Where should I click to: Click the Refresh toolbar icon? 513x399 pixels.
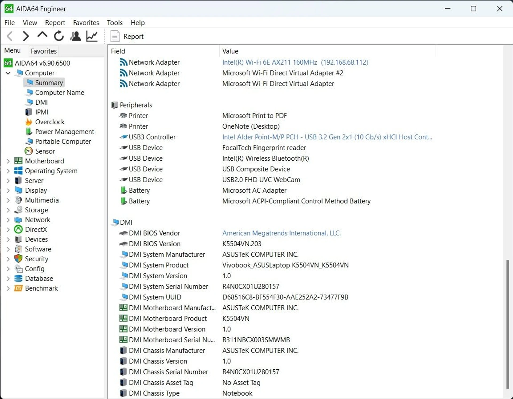[59, 36]
